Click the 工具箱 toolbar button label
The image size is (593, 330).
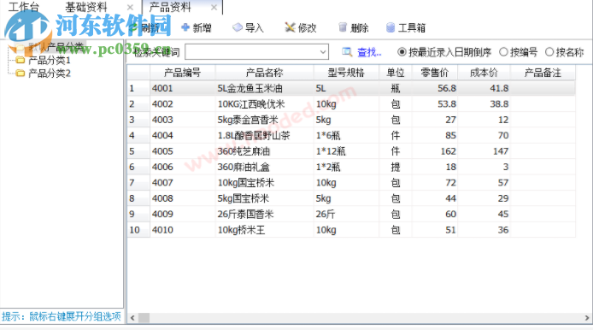click(x=412, y=27)
